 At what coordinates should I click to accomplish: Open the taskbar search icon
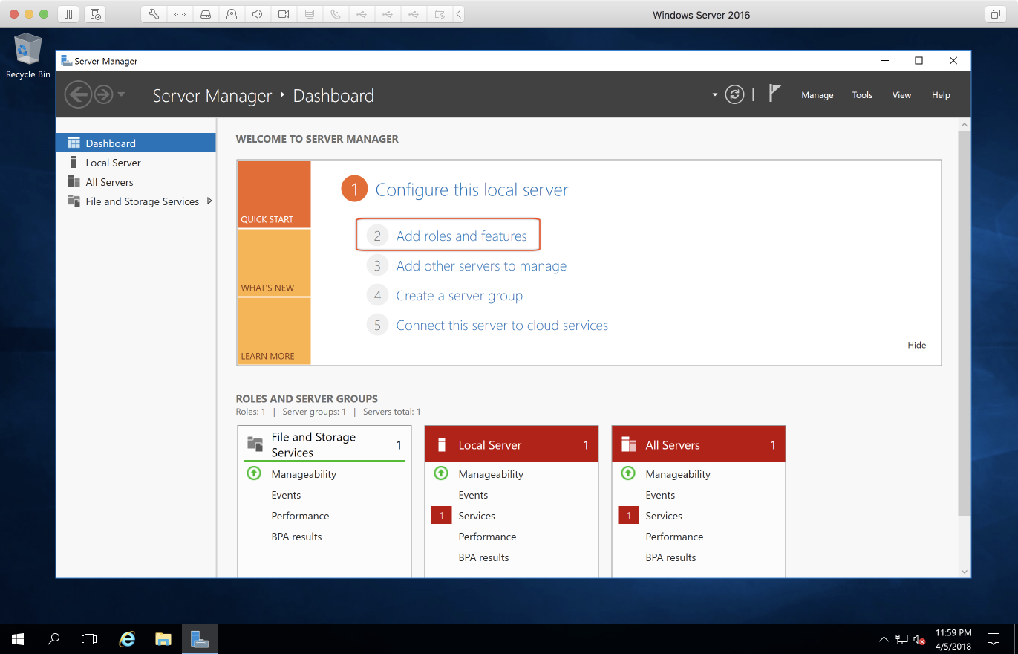point(53,638)
